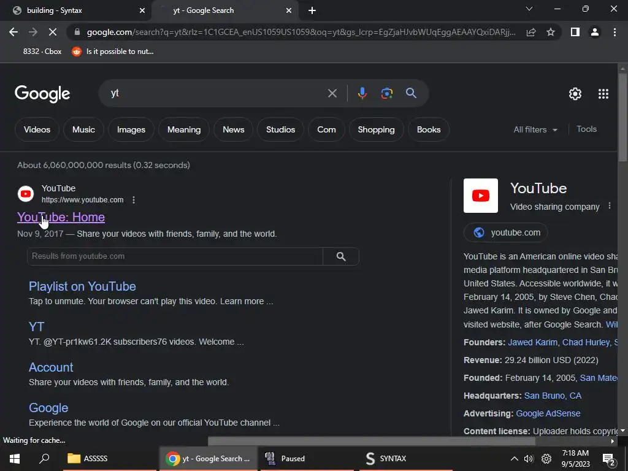628x471 pixels.
Task: Open more options for youtube.com result
Action: (133, 200)
